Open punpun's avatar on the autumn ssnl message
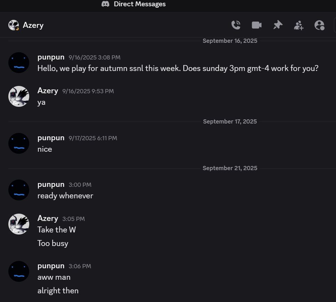336x302 pixels. (19, 63)
